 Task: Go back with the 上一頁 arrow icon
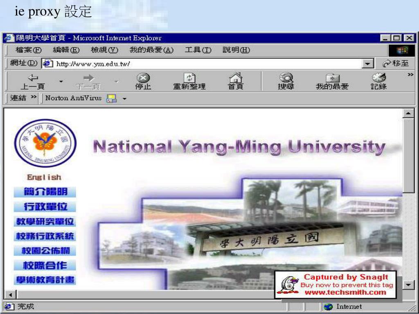point(33,78)
